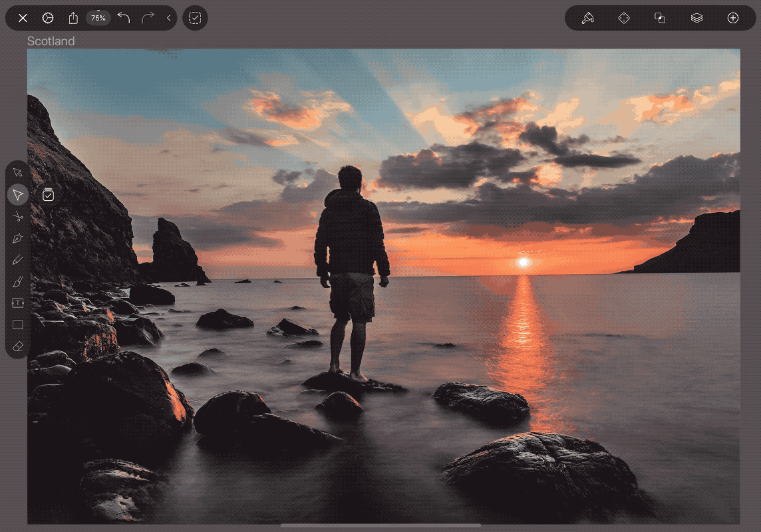Open the 75% zoom level menu
The width and height of the screenshot is (761, 532).
(98, 18)
